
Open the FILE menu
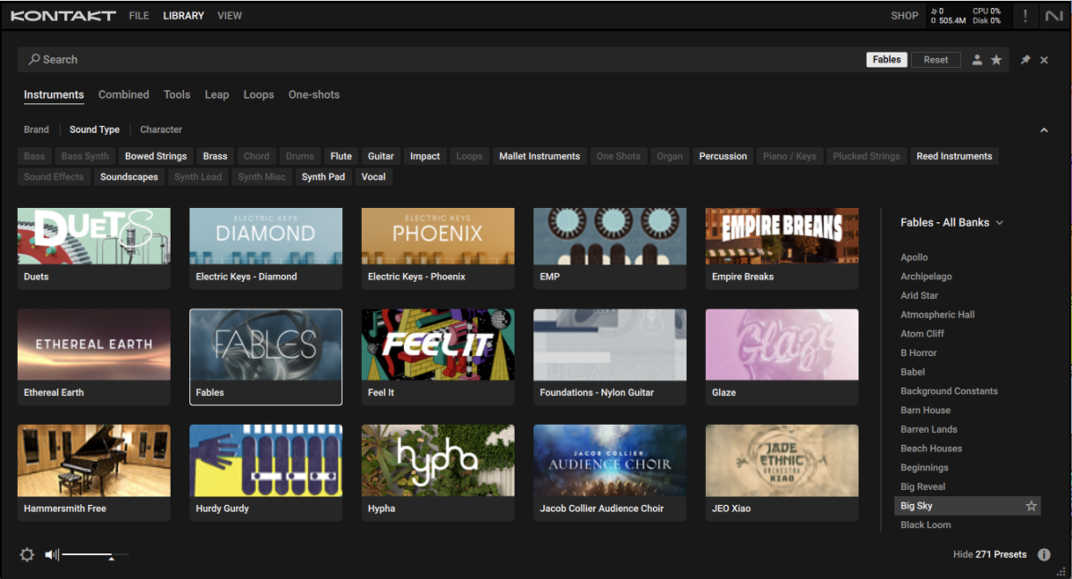tap(139, 15)
